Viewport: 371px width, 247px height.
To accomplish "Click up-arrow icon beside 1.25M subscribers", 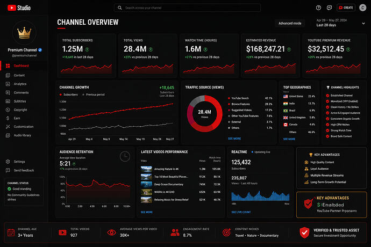I will click(x=87, y=49).
